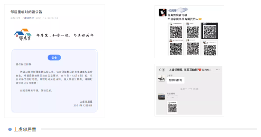Viewport: 261px width, 137px height.
Task: Tap the back chevron in group chat header
Action: [160, 70]
